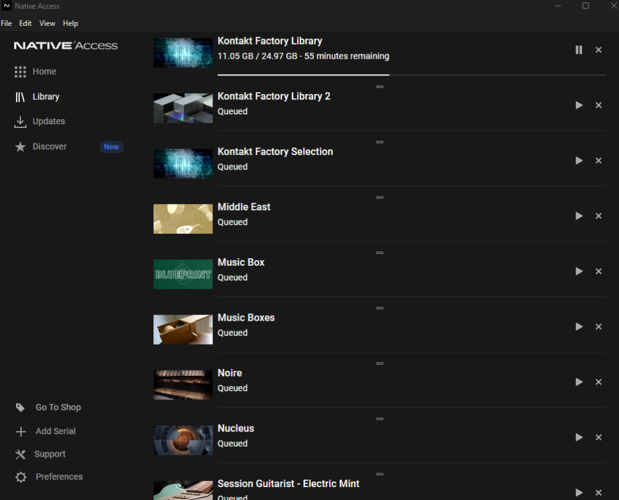The image size is (619, 500).
Task: Remove Session Guitarist Electric Mint from queue
Action: 599,493
